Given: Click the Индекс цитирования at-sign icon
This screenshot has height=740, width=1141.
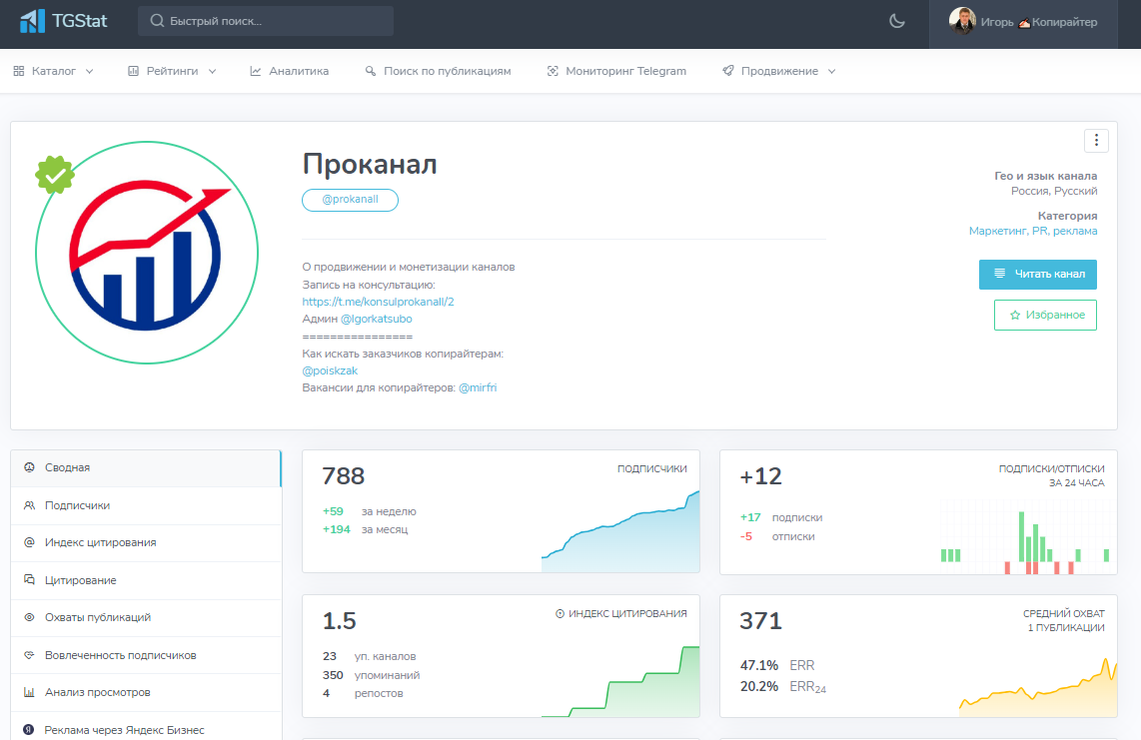Looking at the screenshot, I should coord(29,542).
